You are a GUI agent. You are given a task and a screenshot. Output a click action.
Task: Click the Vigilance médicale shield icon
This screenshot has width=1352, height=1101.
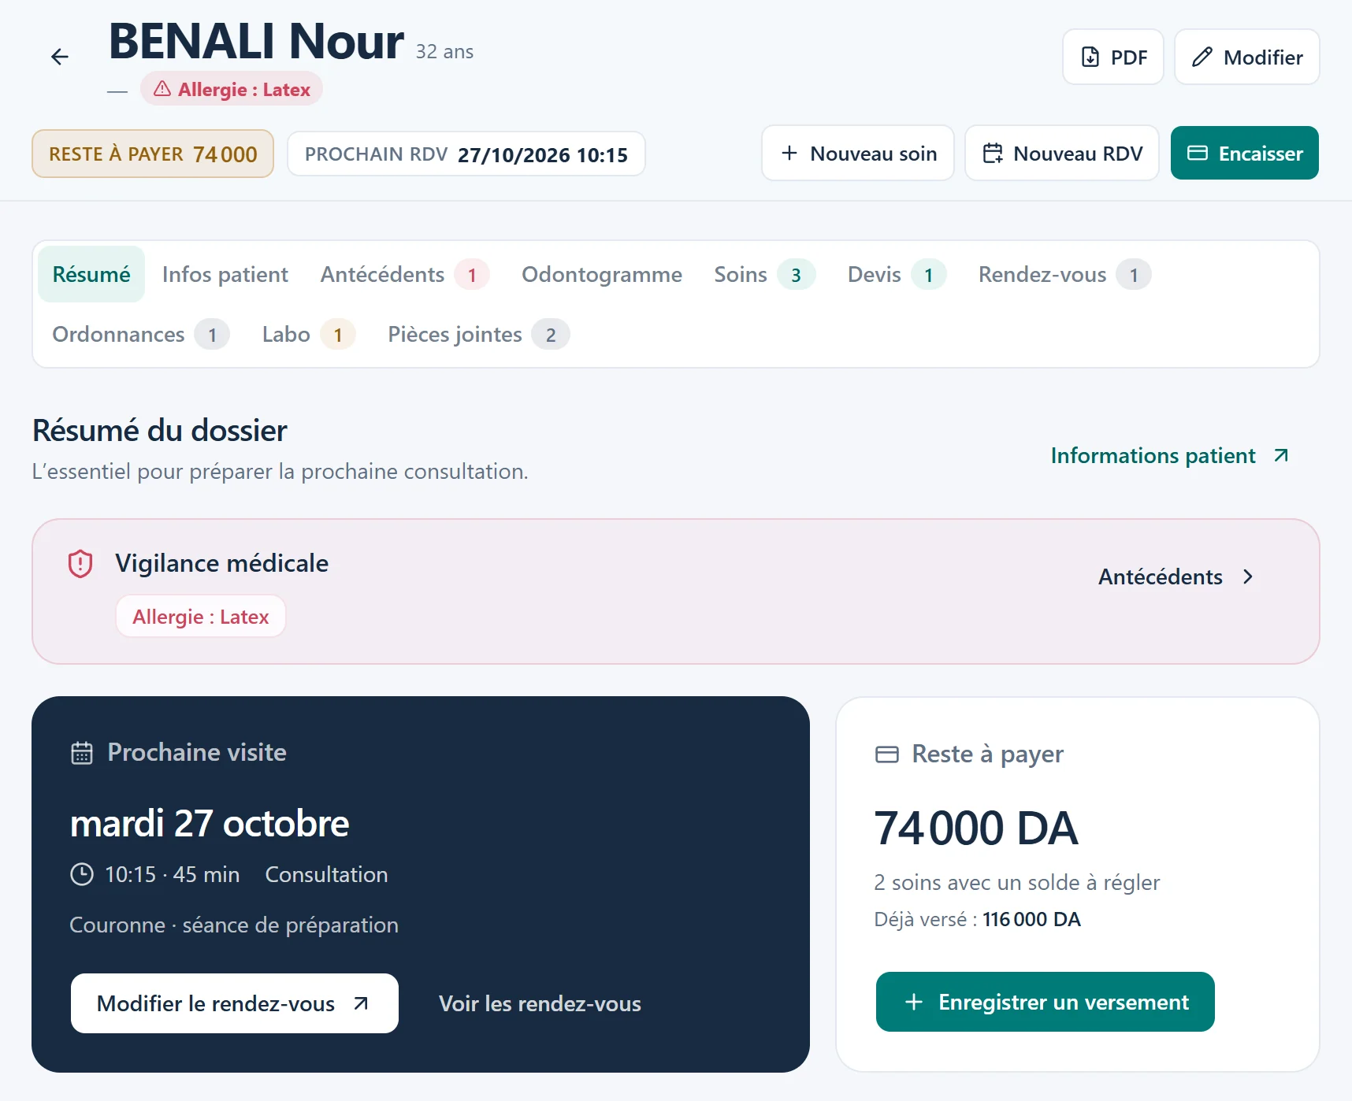click(x=80, y=564)
